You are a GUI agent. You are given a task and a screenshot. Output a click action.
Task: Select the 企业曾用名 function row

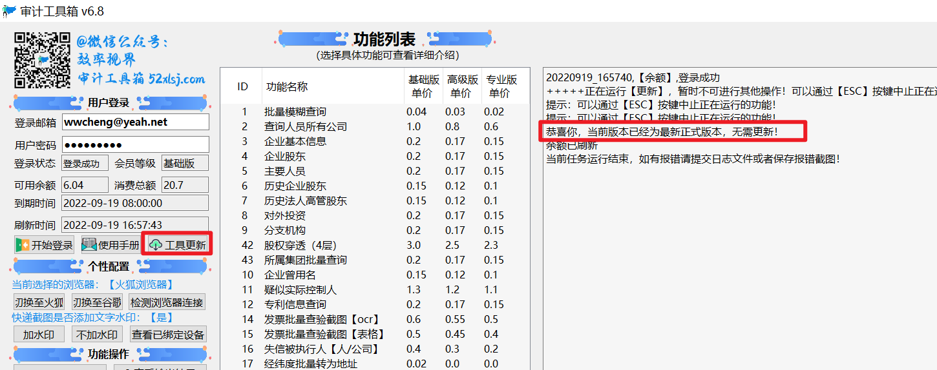click(x=374, y=275)
